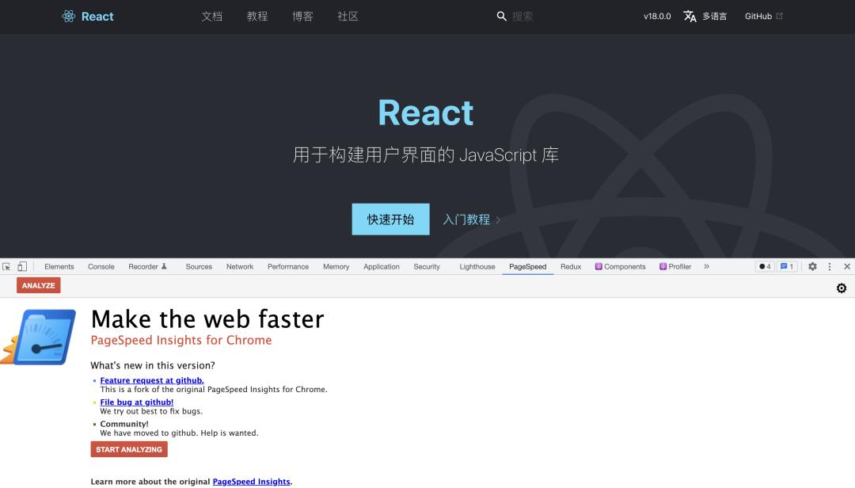
Task: Click the search magnifier icon
Action: [x=501, y=16]
